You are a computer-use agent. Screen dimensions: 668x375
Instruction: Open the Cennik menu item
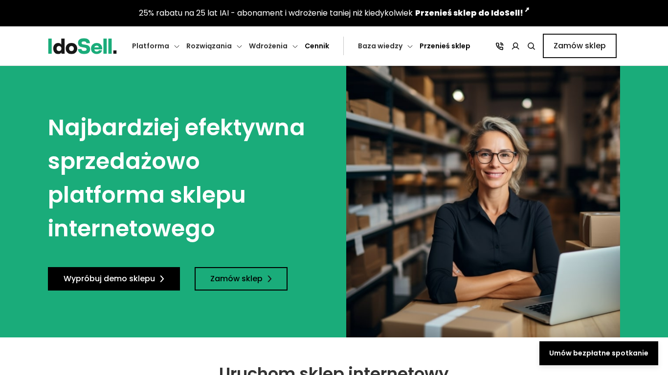pos(317,46)
